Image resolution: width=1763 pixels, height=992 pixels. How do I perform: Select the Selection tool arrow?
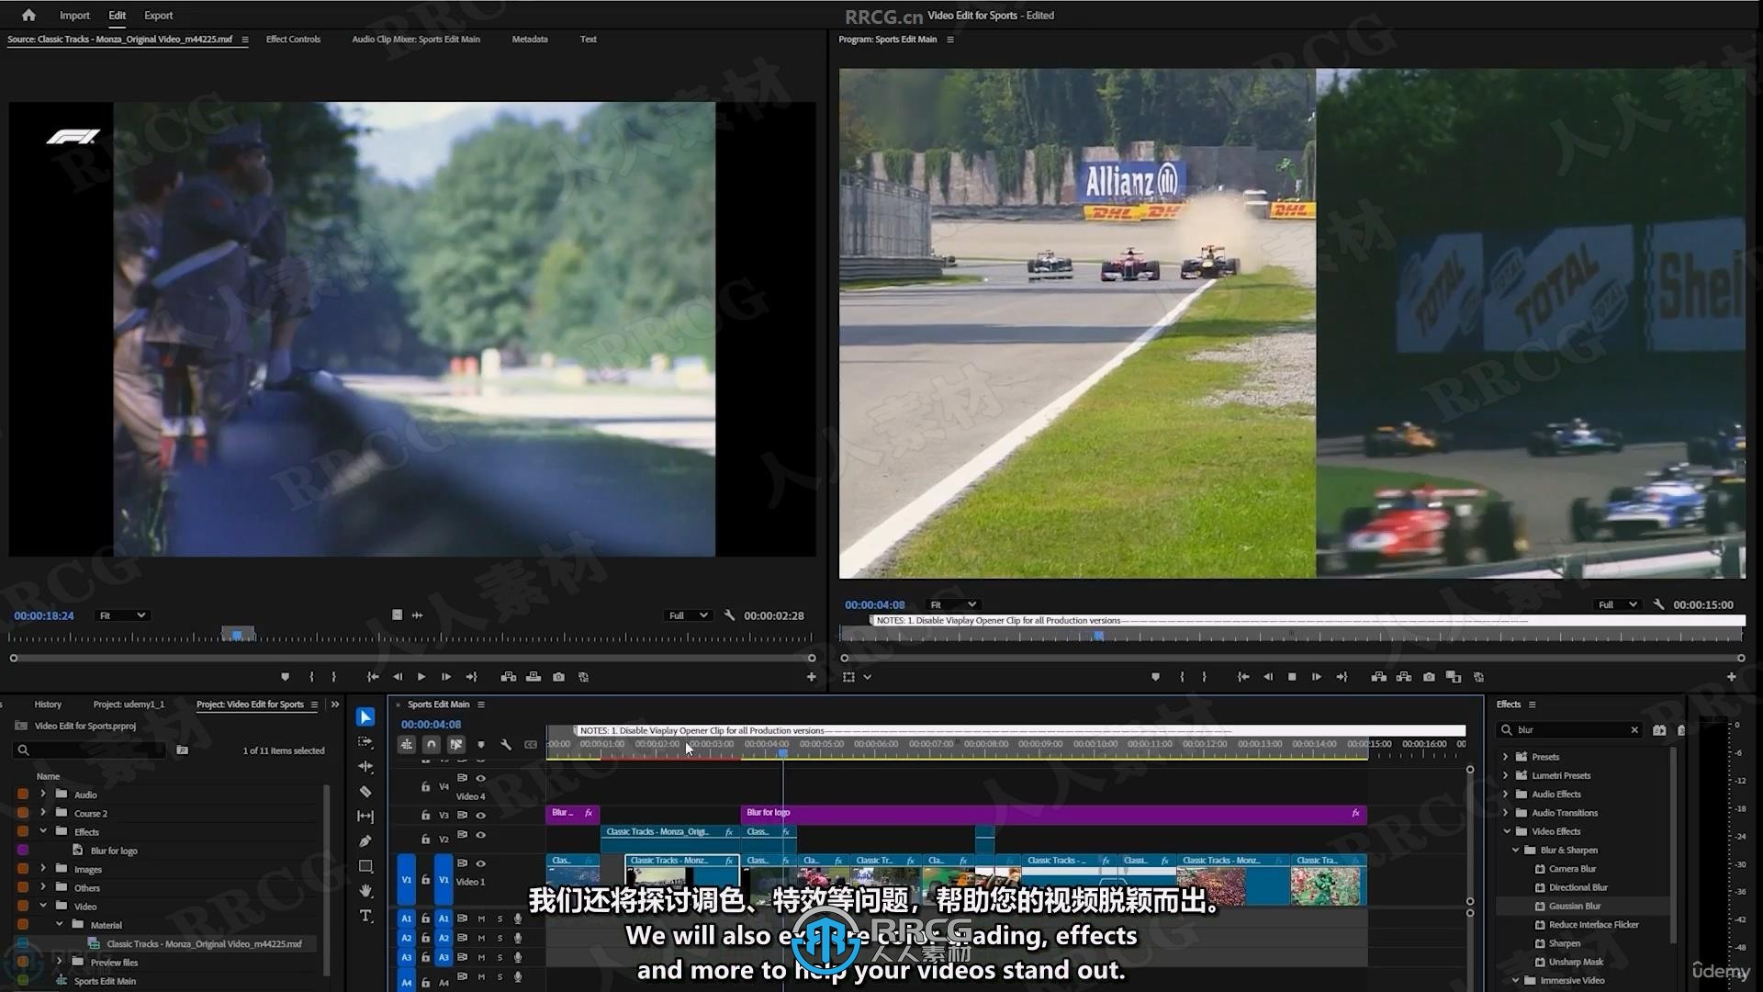[365, 716]
